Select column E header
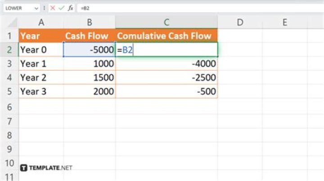 point(285,22)
